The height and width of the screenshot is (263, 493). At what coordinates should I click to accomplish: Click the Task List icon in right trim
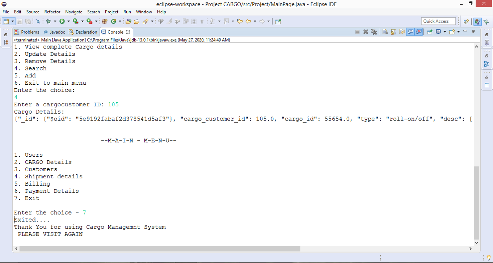[x=487, y=43]
